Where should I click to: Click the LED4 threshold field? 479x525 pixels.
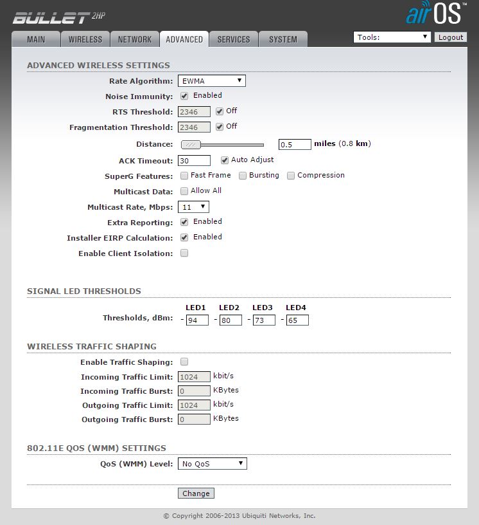click(x=297, y=320)
